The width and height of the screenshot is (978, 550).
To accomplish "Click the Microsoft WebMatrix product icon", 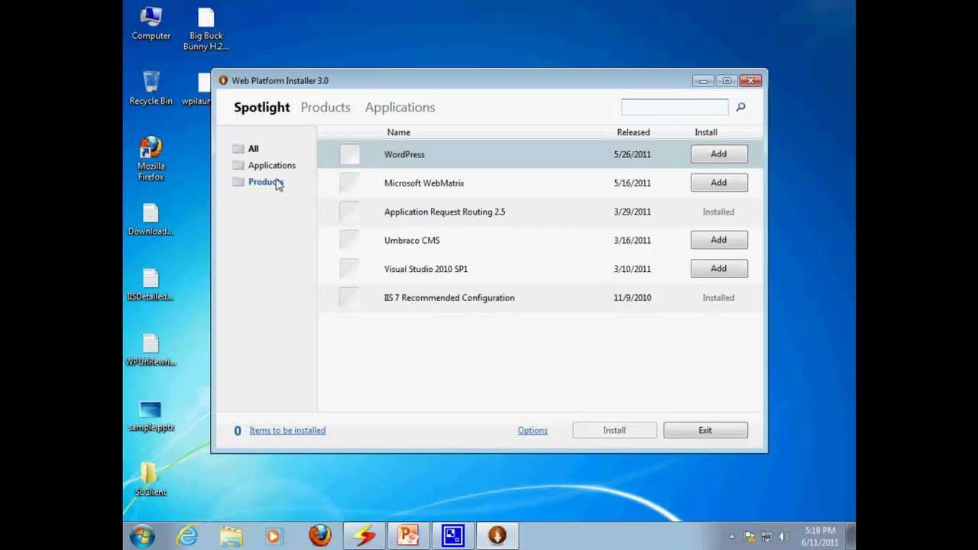I will coord(349,183).
